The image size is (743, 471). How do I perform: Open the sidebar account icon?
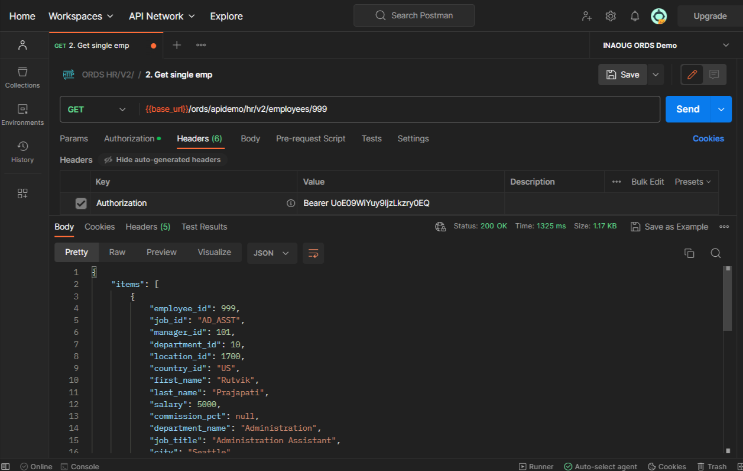22,45
